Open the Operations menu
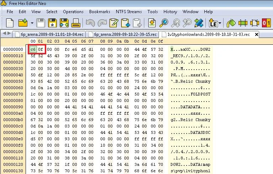This screenshot has height=174, width=273. pyautogui.click(x=73, y=12)
